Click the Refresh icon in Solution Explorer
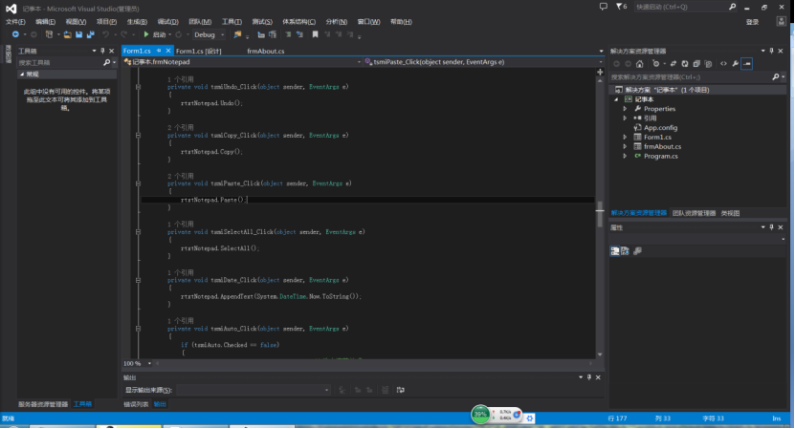 [x=685, y=64]
